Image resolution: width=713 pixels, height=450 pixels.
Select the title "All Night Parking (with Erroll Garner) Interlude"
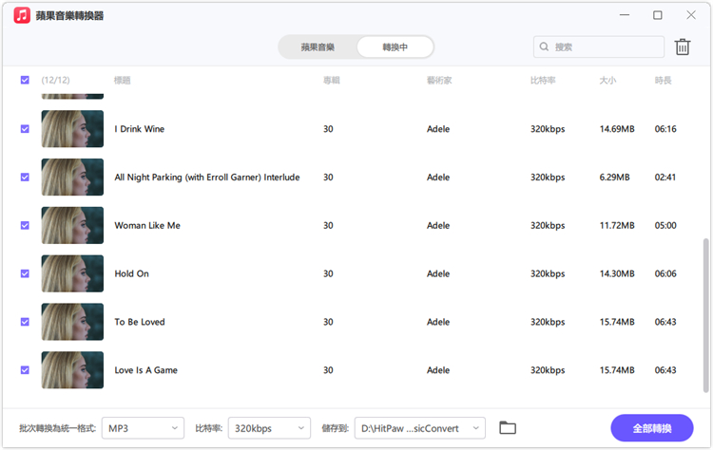207,178
